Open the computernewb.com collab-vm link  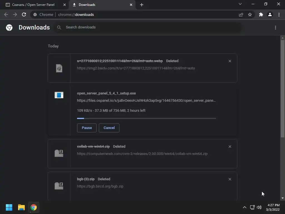coord(142,154)
